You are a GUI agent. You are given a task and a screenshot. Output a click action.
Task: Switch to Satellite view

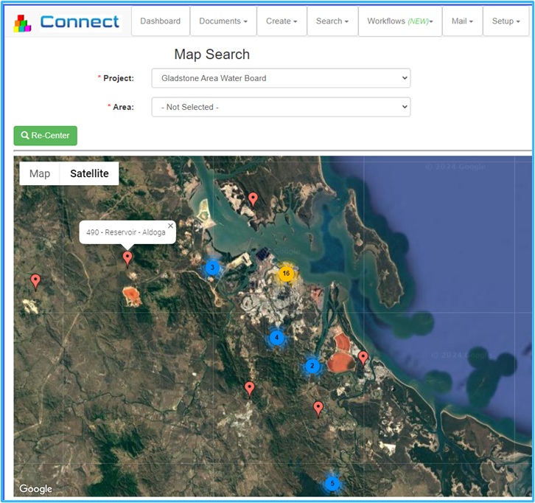tap(89, 173)
